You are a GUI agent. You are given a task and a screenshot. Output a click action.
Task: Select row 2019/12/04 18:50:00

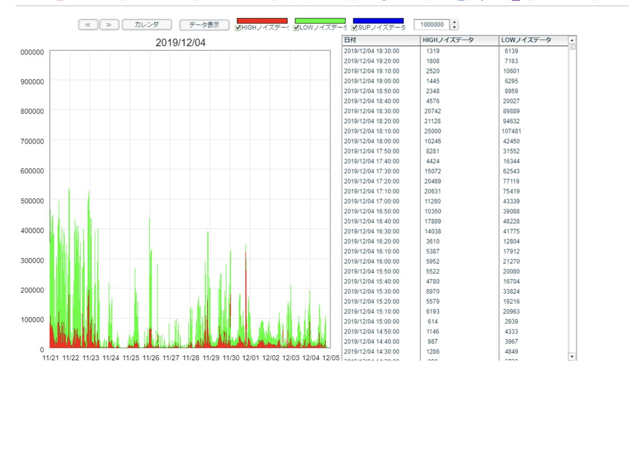(x=455, y=91)
